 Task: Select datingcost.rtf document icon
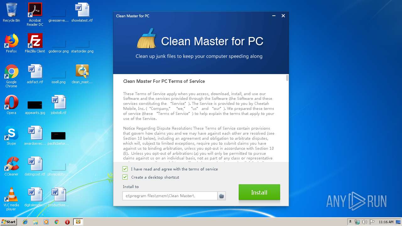35,167
